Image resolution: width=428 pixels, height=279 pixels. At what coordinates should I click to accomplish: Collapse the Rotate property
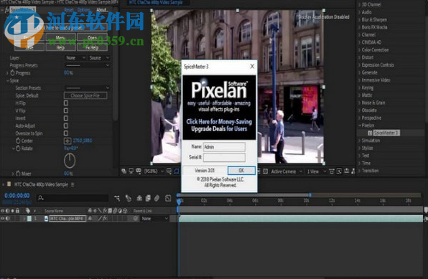[x=13, y=148]
